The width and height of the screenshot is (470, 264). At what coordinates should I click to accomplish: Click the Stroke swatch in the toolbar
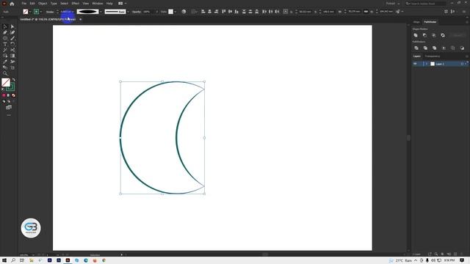[x=10, y=87]
